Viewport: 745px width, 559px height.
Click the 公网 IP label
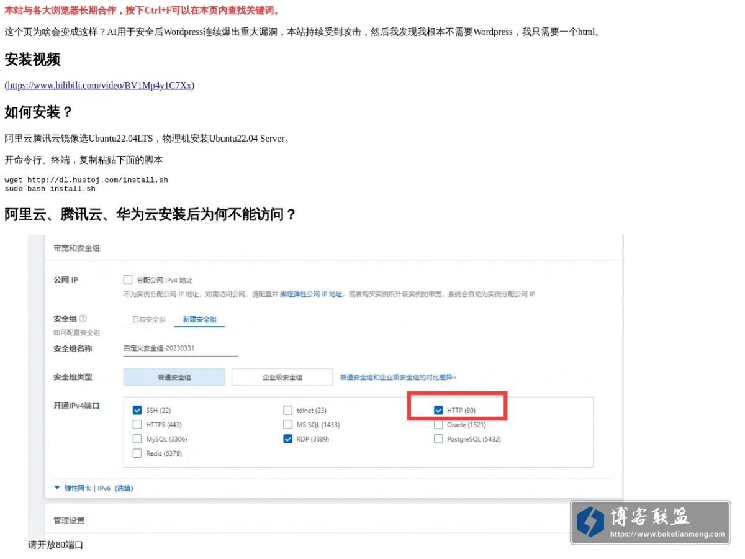[x=66, y=280]
